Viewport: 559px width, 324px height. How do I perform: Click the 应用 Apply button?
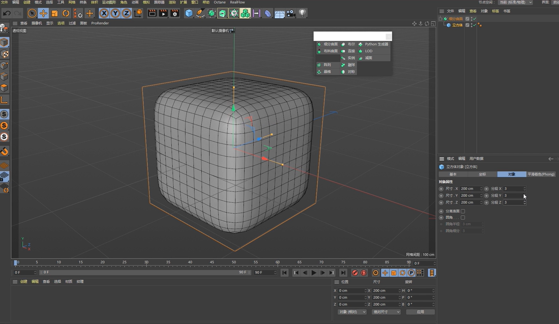pos(421,312)
